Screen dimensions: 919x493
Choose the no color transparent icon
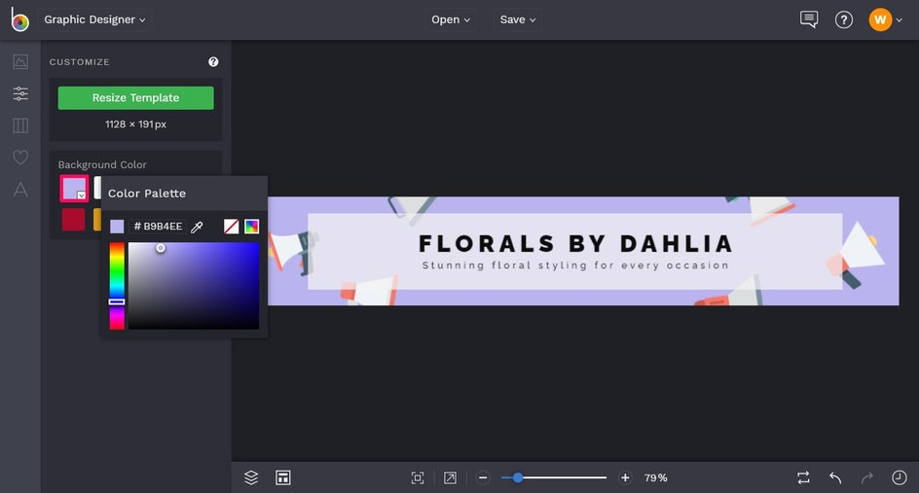pyautogui.click(x=232, y=226)
